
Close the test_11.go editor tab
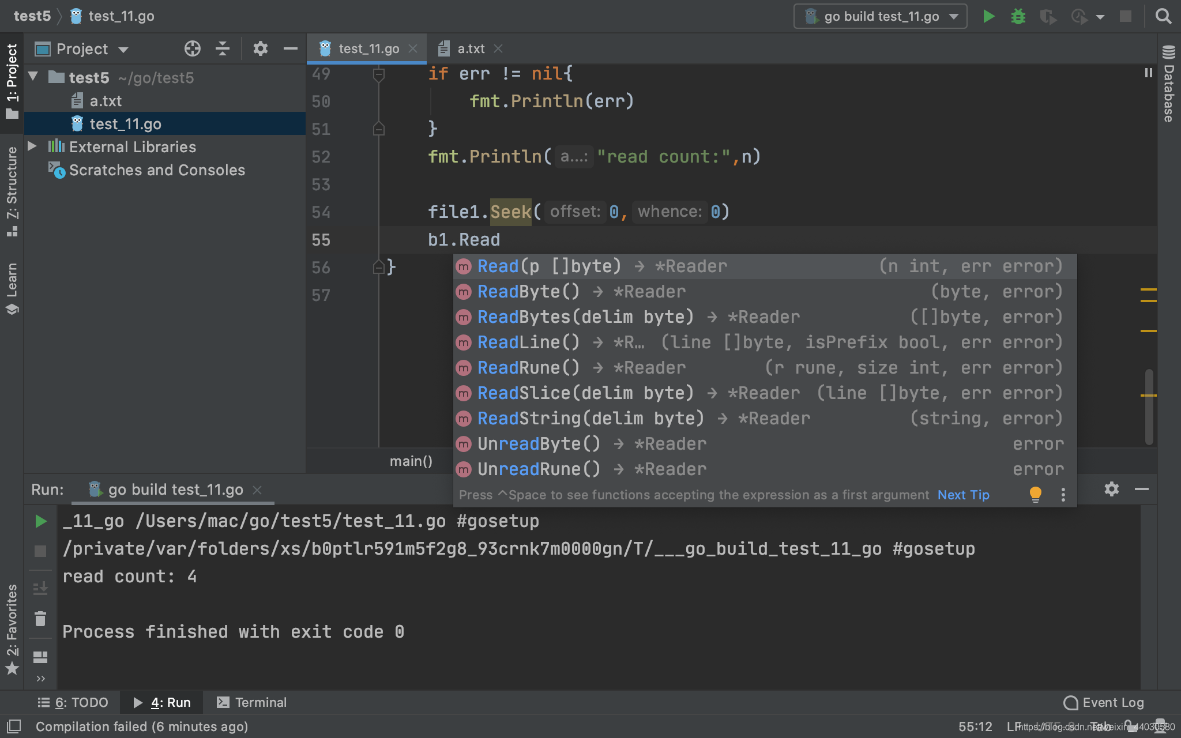click(x=413, y=49)
